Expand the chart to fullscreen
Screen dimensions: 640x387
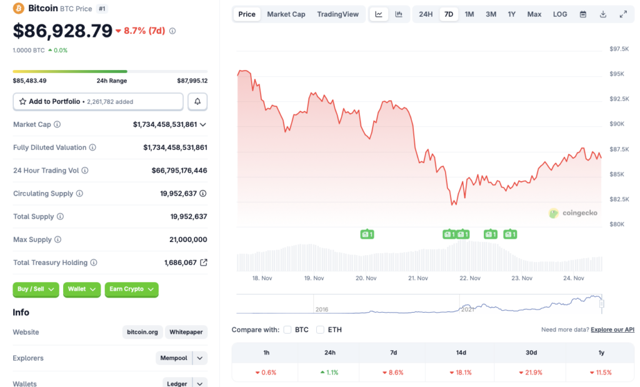622,14
